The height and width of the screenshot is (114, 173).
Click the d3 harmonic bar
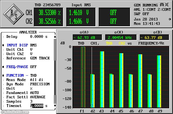102,79
